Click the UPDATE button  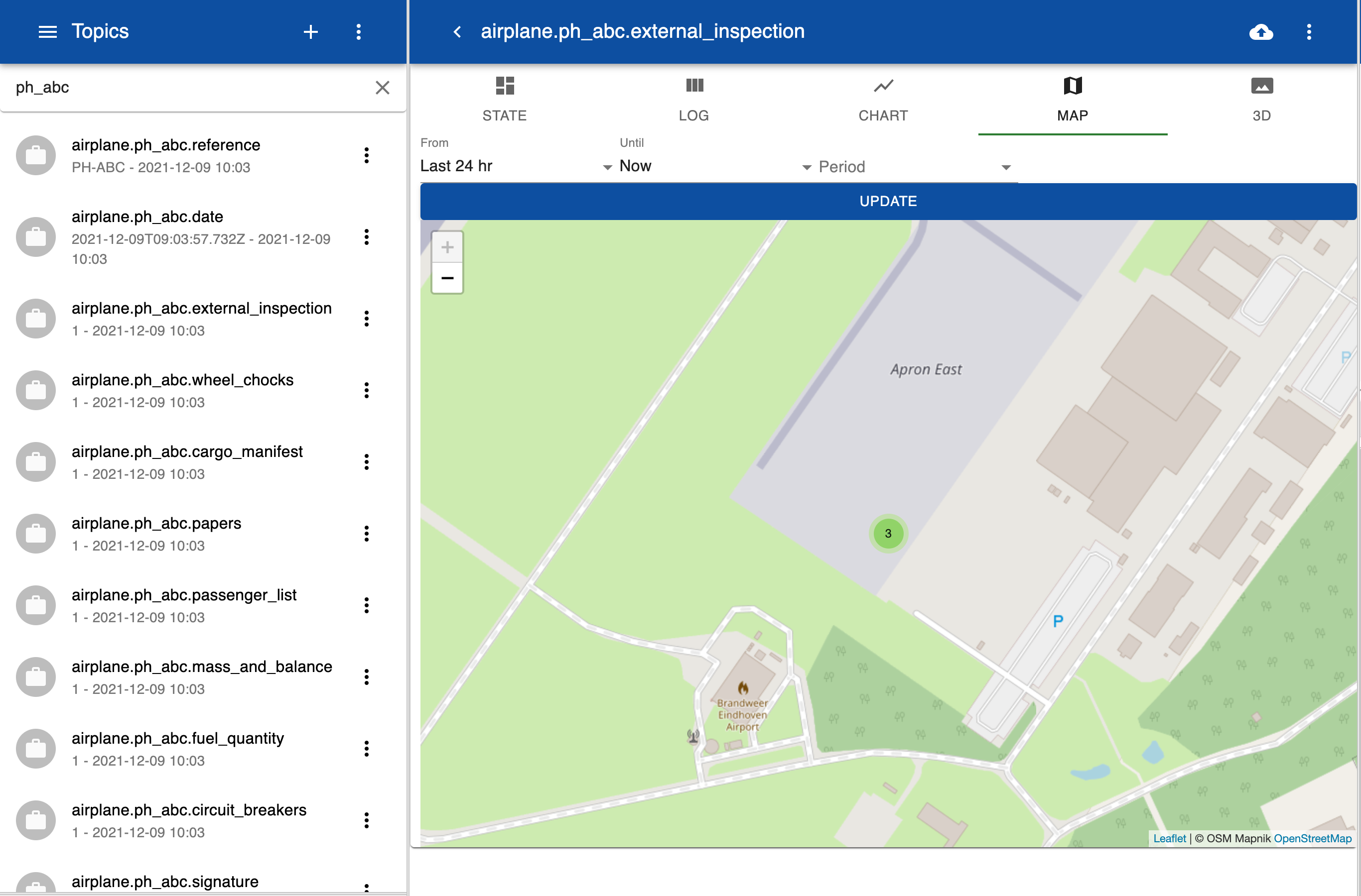(888, 201)
